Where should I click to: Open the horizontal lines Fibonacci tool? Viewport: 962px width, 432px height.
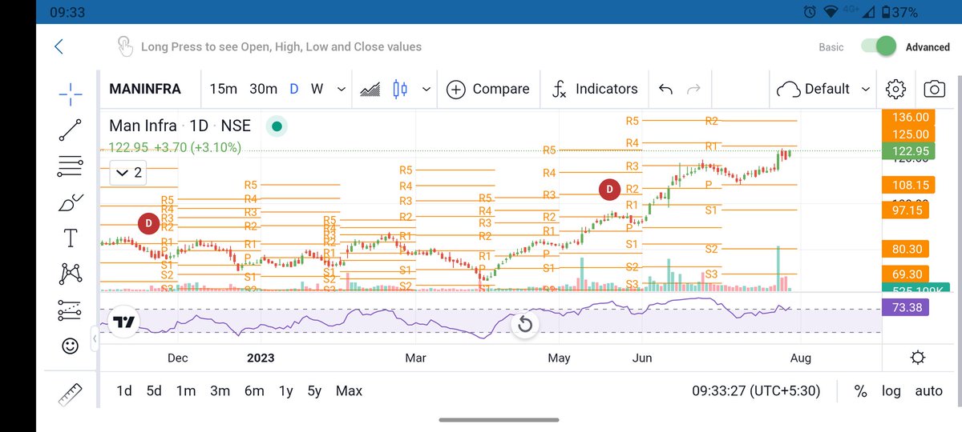point(71,166)
